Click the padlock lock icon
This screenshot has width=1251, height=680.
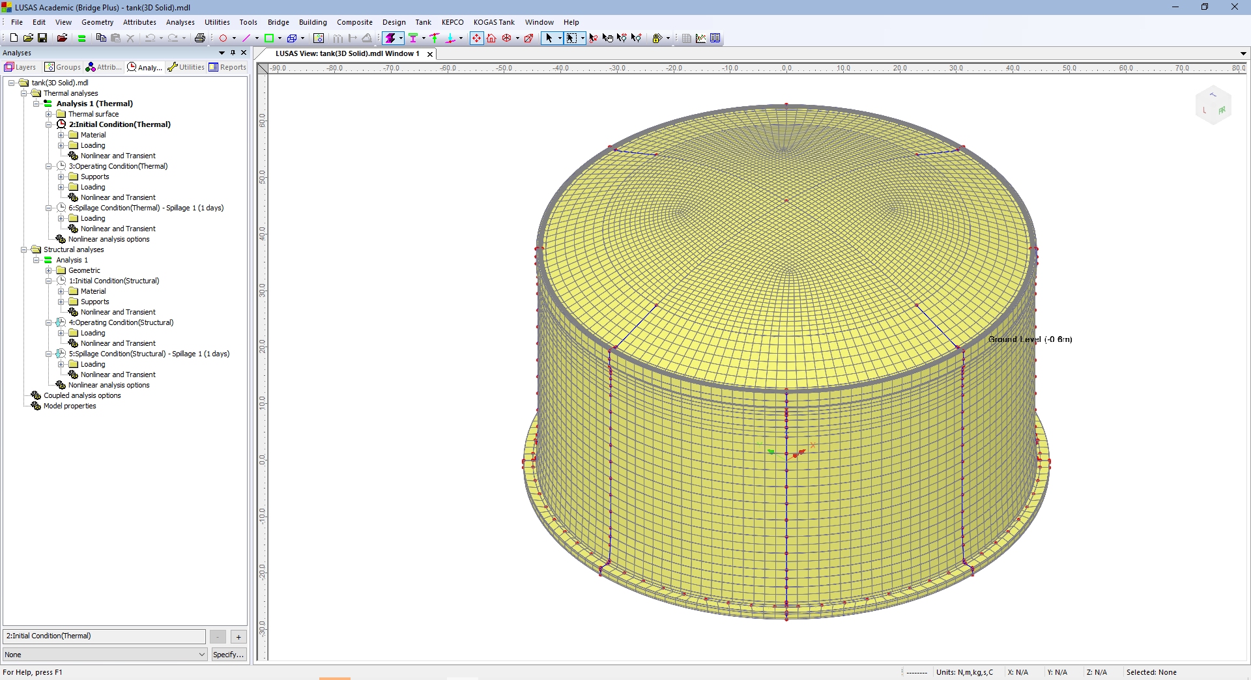click(657, 38)
